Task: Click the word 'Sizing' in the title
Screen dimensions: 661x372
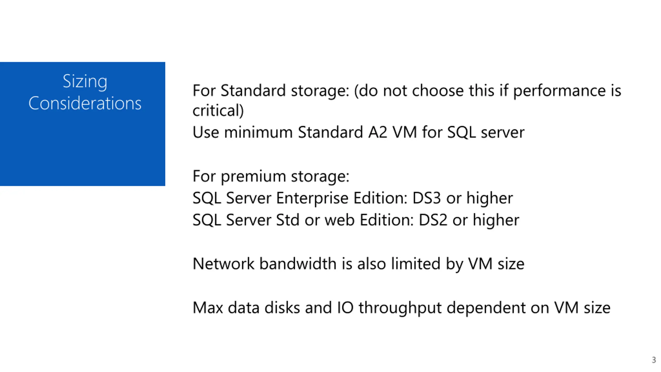Action: click(85, 82)
